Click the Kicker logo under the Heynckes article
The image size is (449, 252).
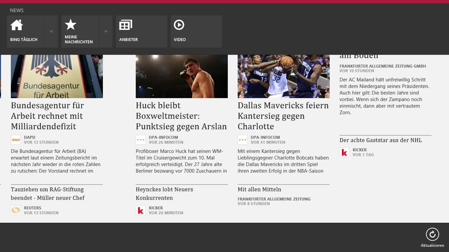141,210
